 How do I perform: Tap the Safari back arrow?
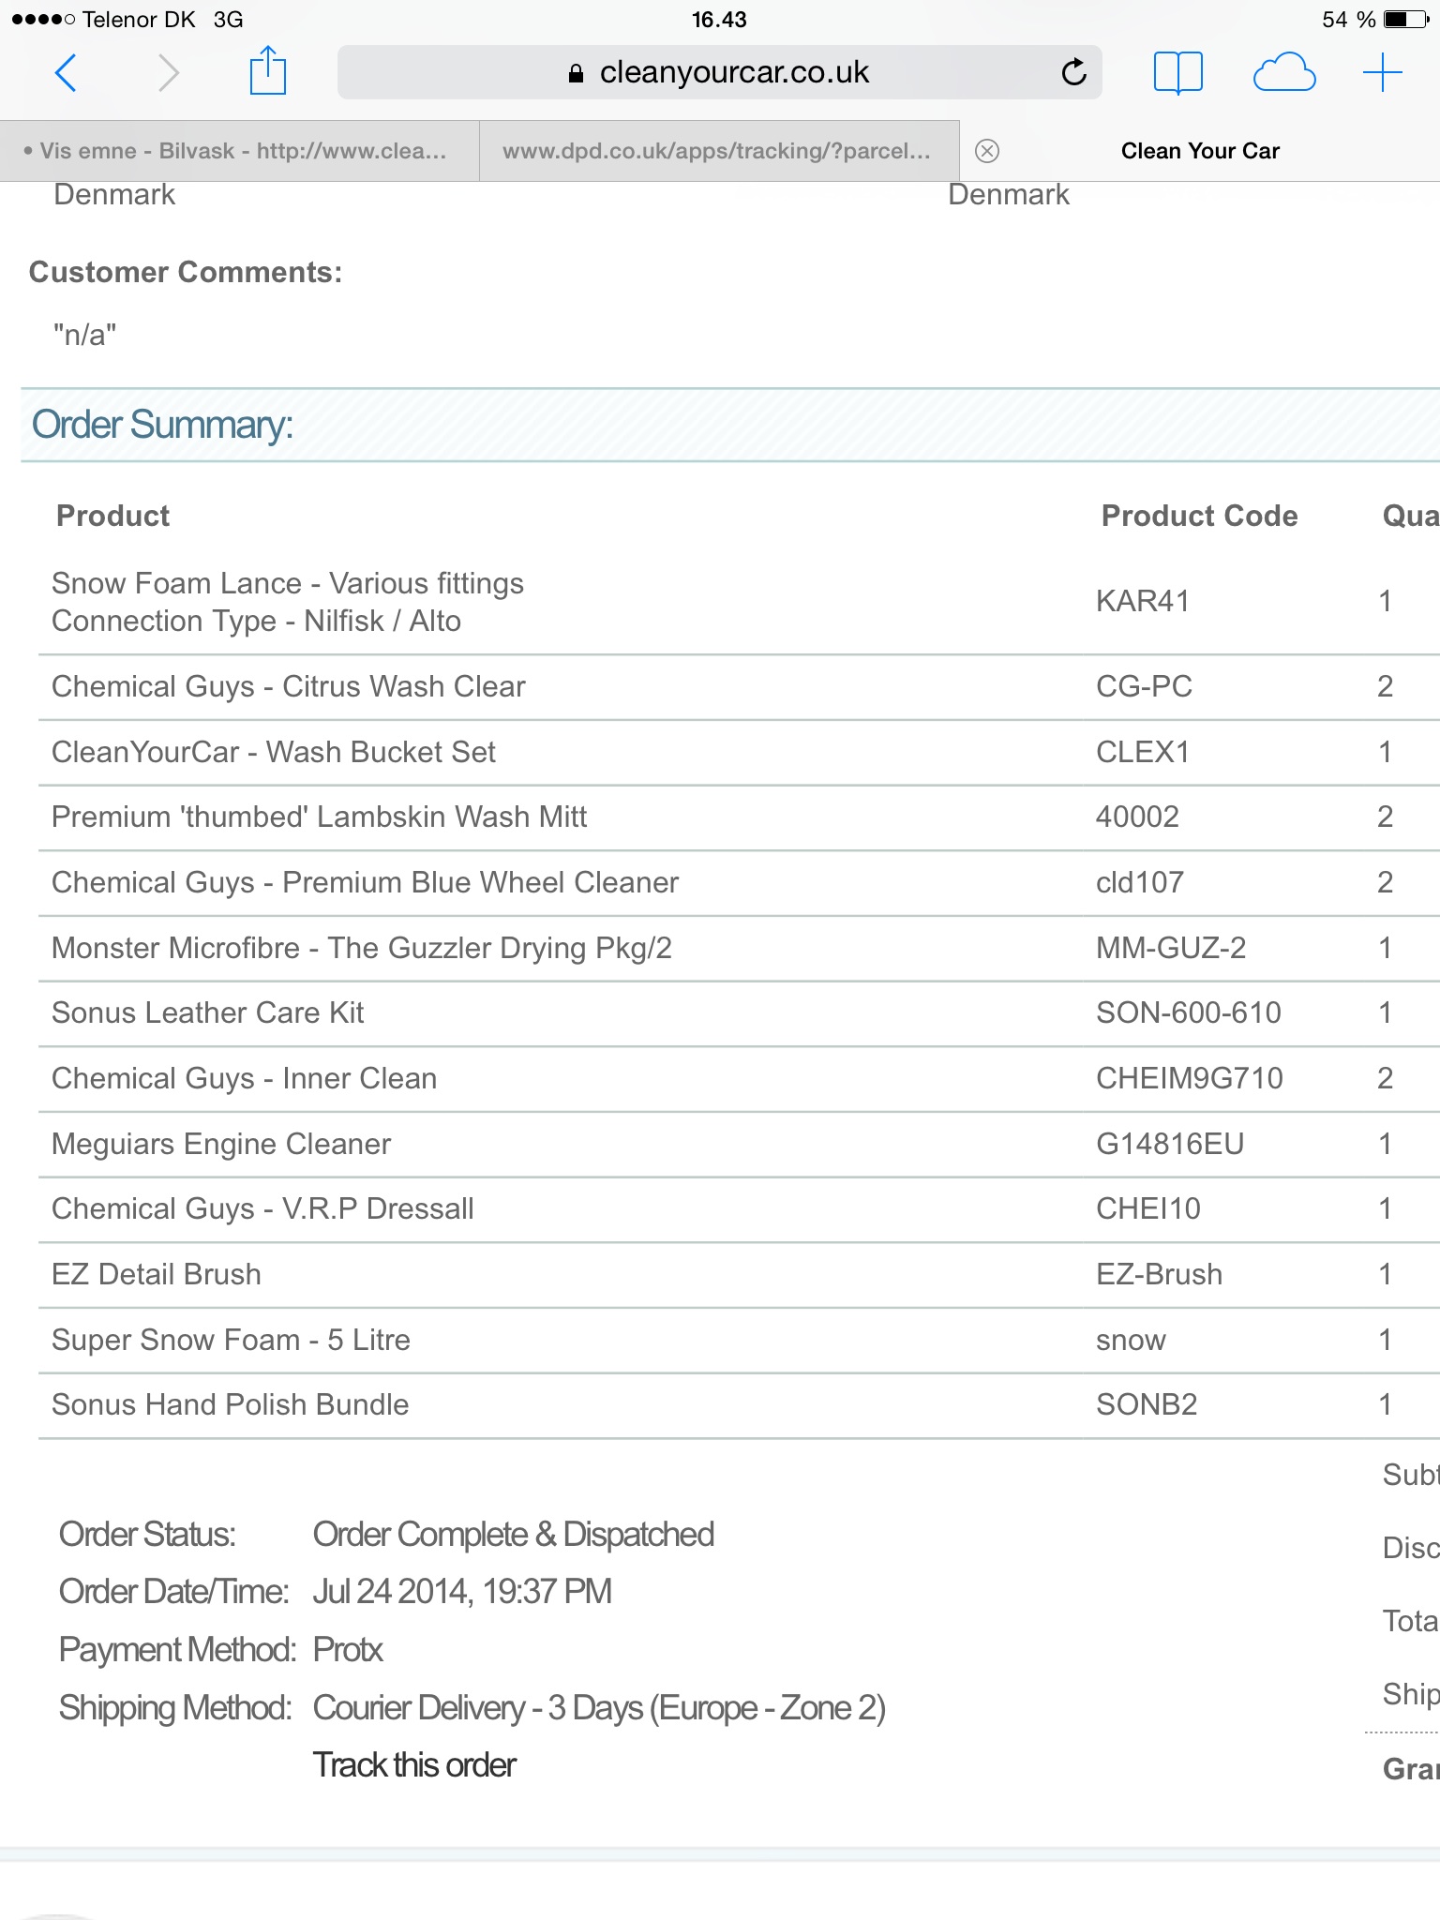pos(66,72)
